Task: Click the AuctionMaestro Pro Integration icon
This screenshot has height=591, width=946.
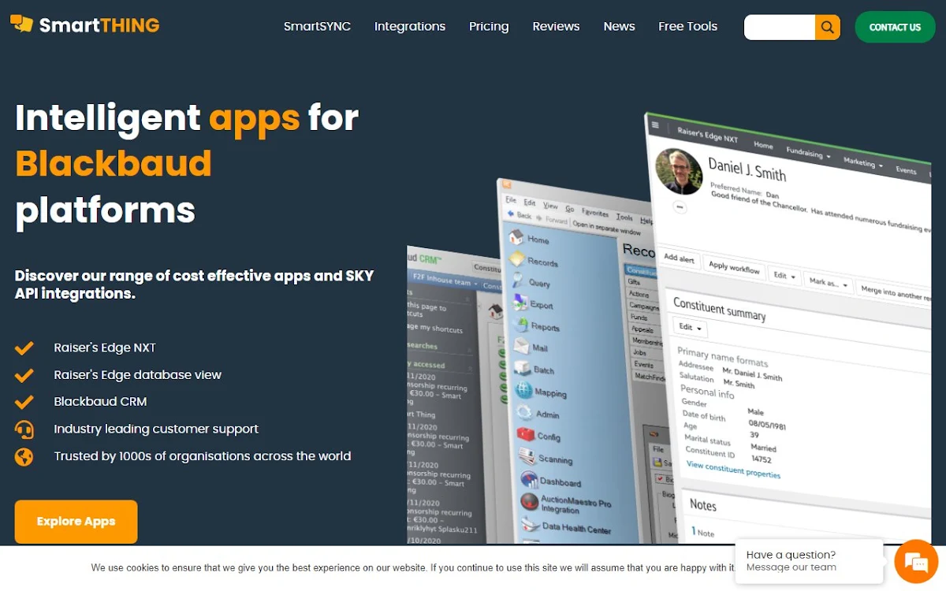Action: click(529, 501)
